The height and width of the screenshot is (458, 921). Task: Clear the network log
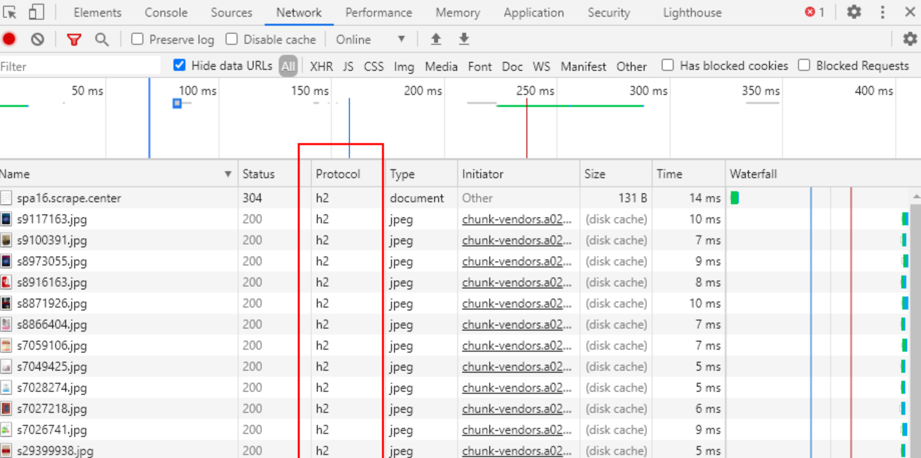click(x=37, y=39)
